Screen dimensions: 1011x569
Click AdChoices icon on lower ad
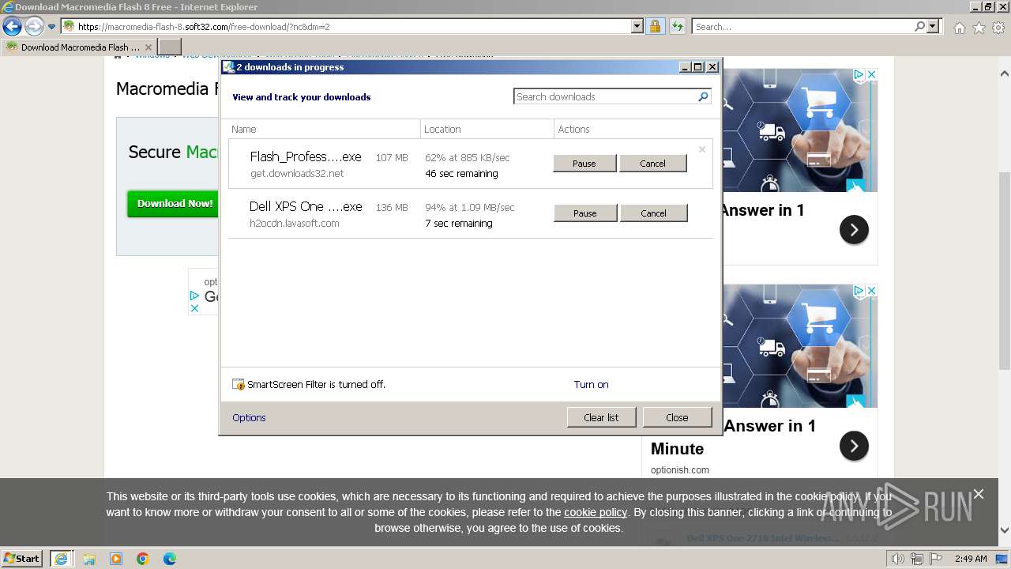click(859, 291)
